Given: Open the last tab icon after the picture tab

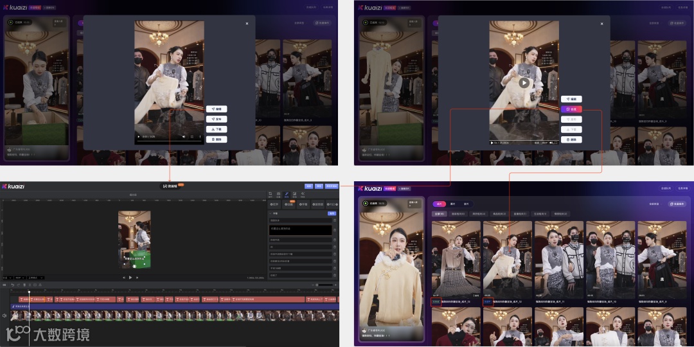Looking at the screenshot, I should click(x=303, y=194).
